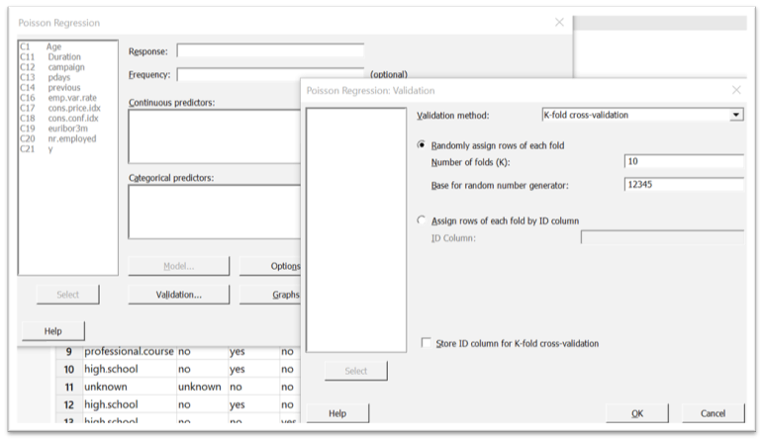Click professional.course cell in row 9
This screenshot has height=441, width=763.
point(129,352)
